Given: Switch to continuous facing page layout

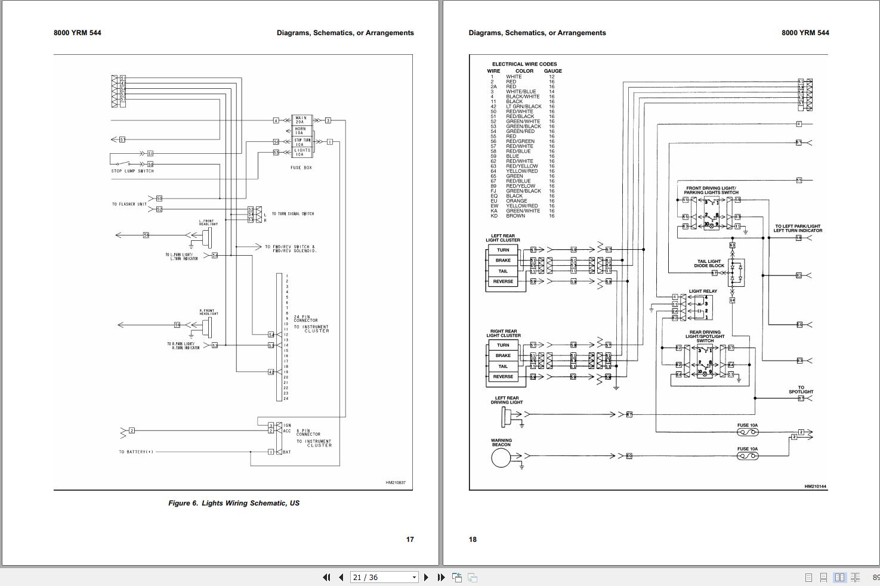Looking at the screenshot, I should point(855,577).
